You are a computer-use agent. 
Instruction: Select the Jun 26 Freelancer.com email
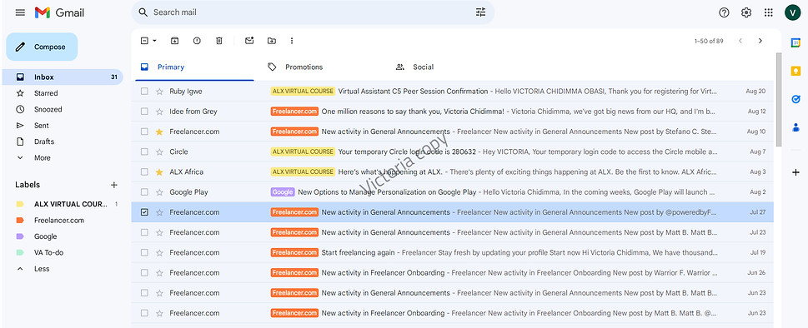pyautogui.click(x=144, y=273)
